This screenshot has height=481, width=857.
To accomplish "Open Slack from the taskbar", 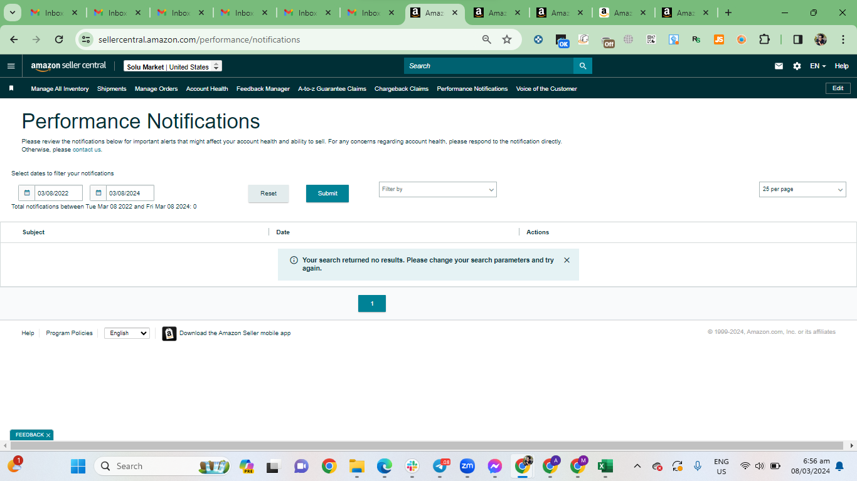I will click(x=412, y=466).
